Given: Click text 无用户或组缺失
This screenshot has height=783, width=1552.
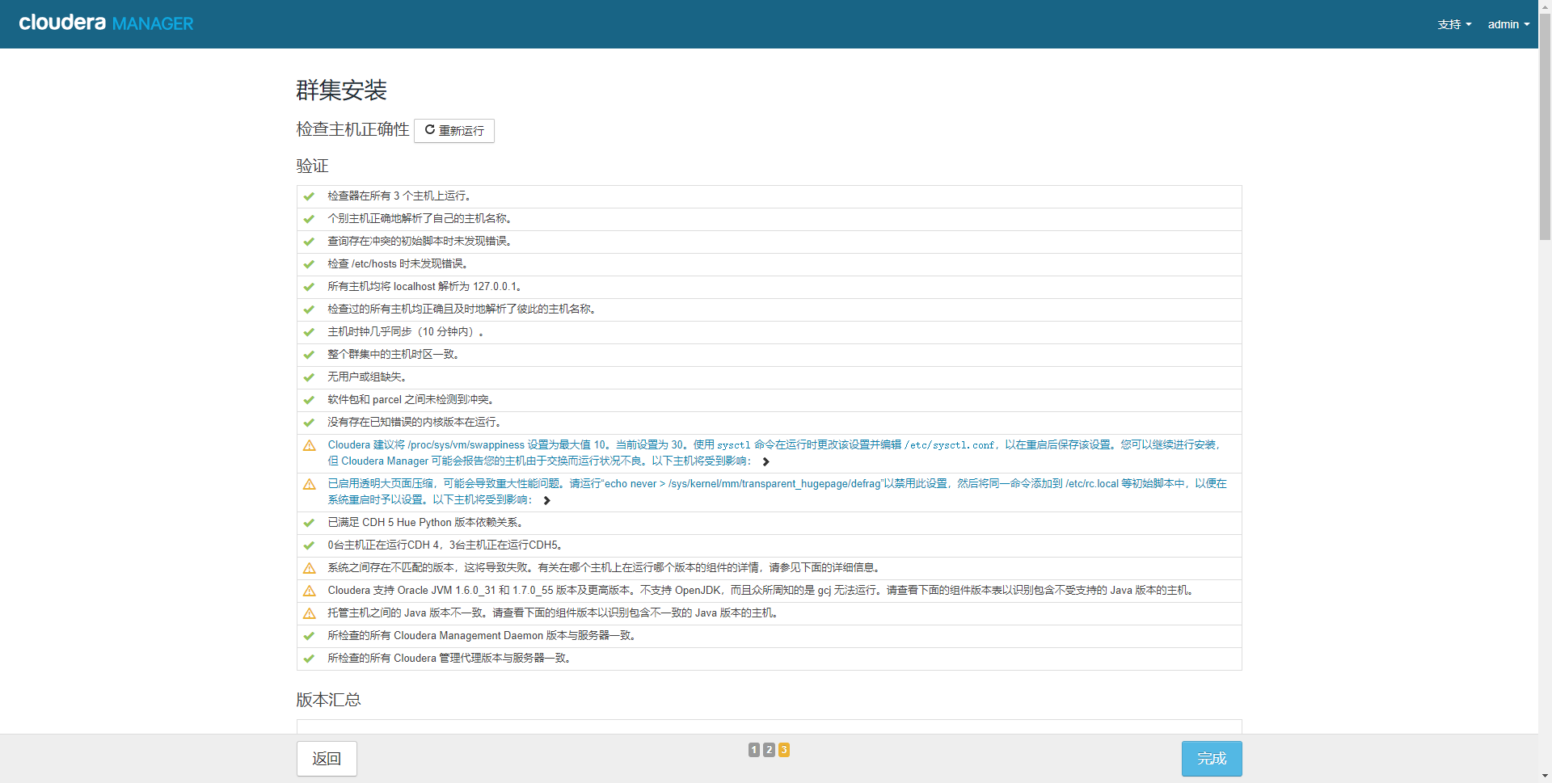Looking at the screenshot, I should 366,377.
